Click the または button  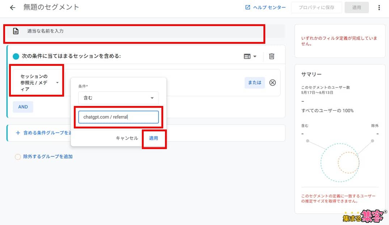[254, 82]
